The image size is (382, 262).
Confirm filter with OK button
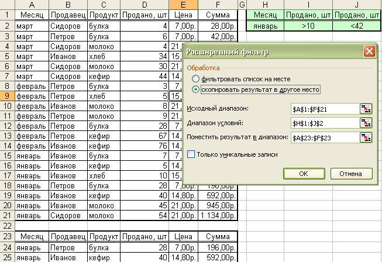click(304, 174)
